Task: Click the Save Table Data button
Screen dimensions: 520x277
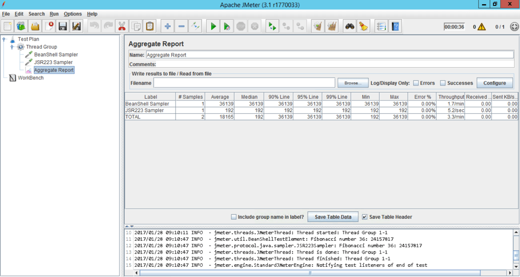Action: point(333,217)
